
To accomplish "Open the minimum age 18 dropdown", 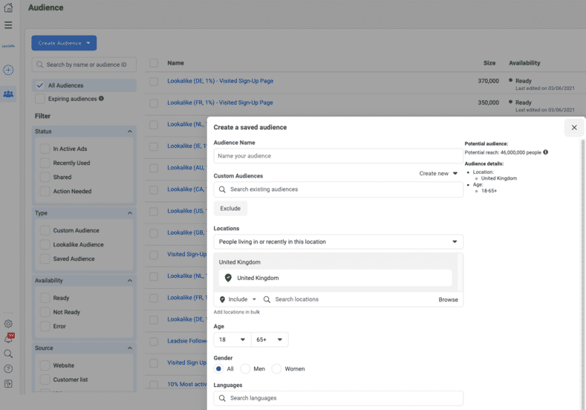I will (232, 339).
